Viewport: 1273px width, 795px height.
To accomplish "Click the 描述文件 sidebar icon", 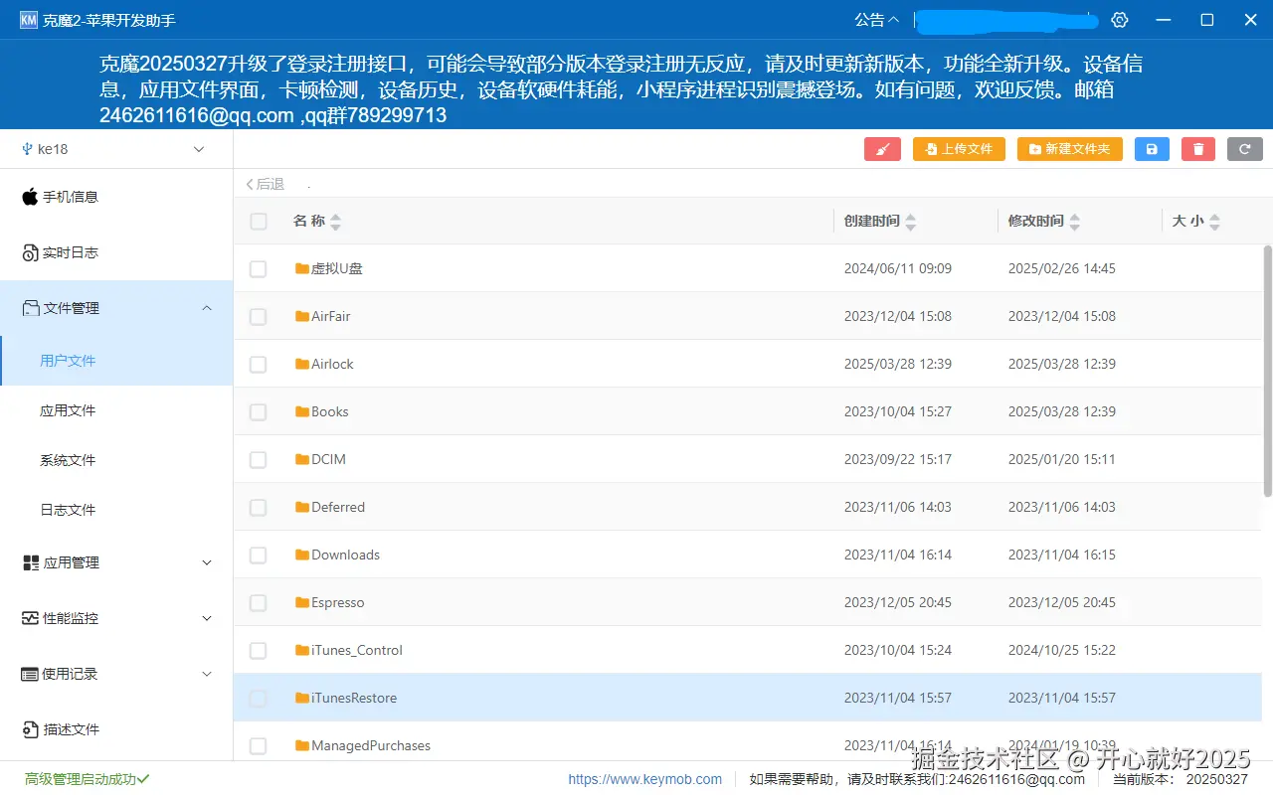I will click(31, 729).
